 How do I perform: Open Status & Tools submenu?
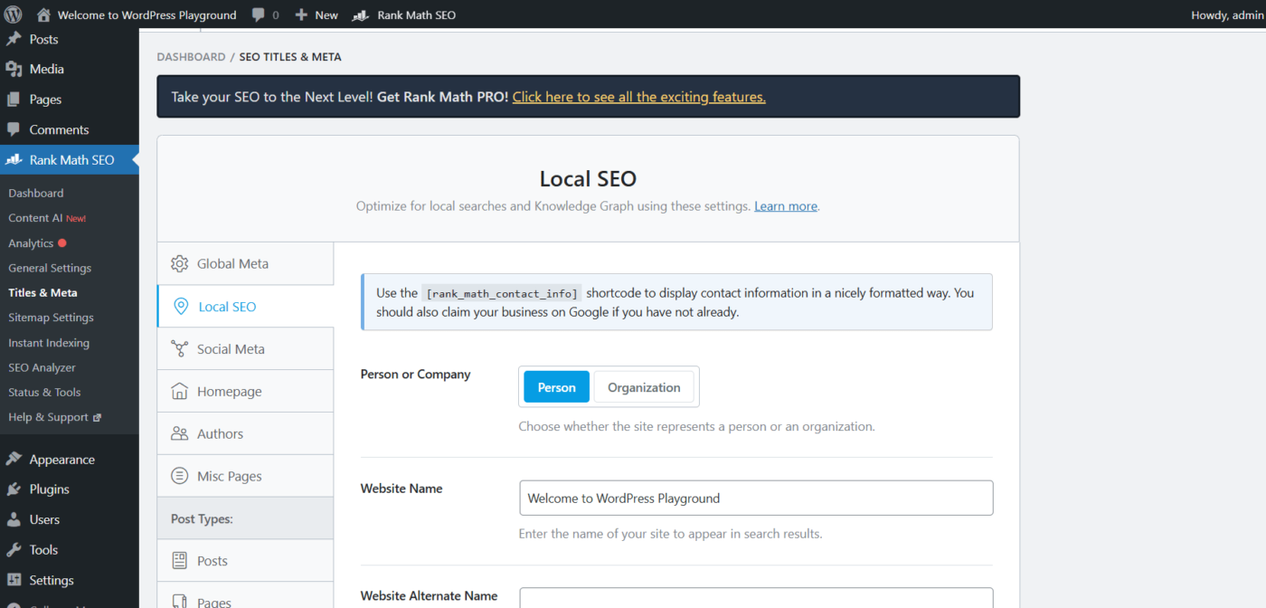(x=44, y=393)
